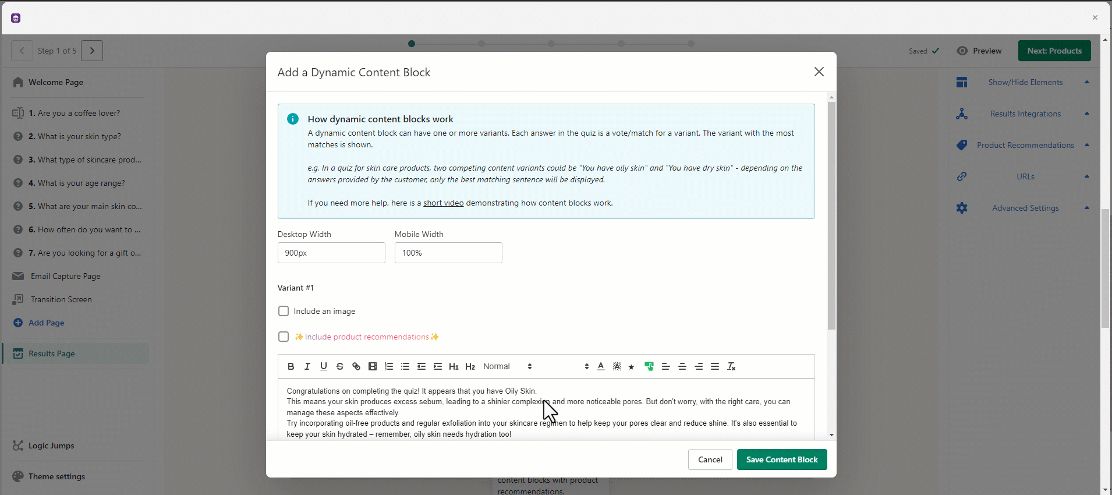Toggle underline formatting in the editor
Screen dimensions: 1112x495
324,366
